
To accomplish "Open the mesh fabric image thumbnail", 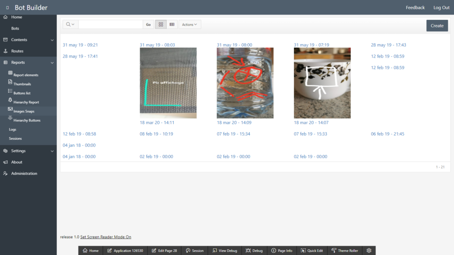I will coord(168,83).
